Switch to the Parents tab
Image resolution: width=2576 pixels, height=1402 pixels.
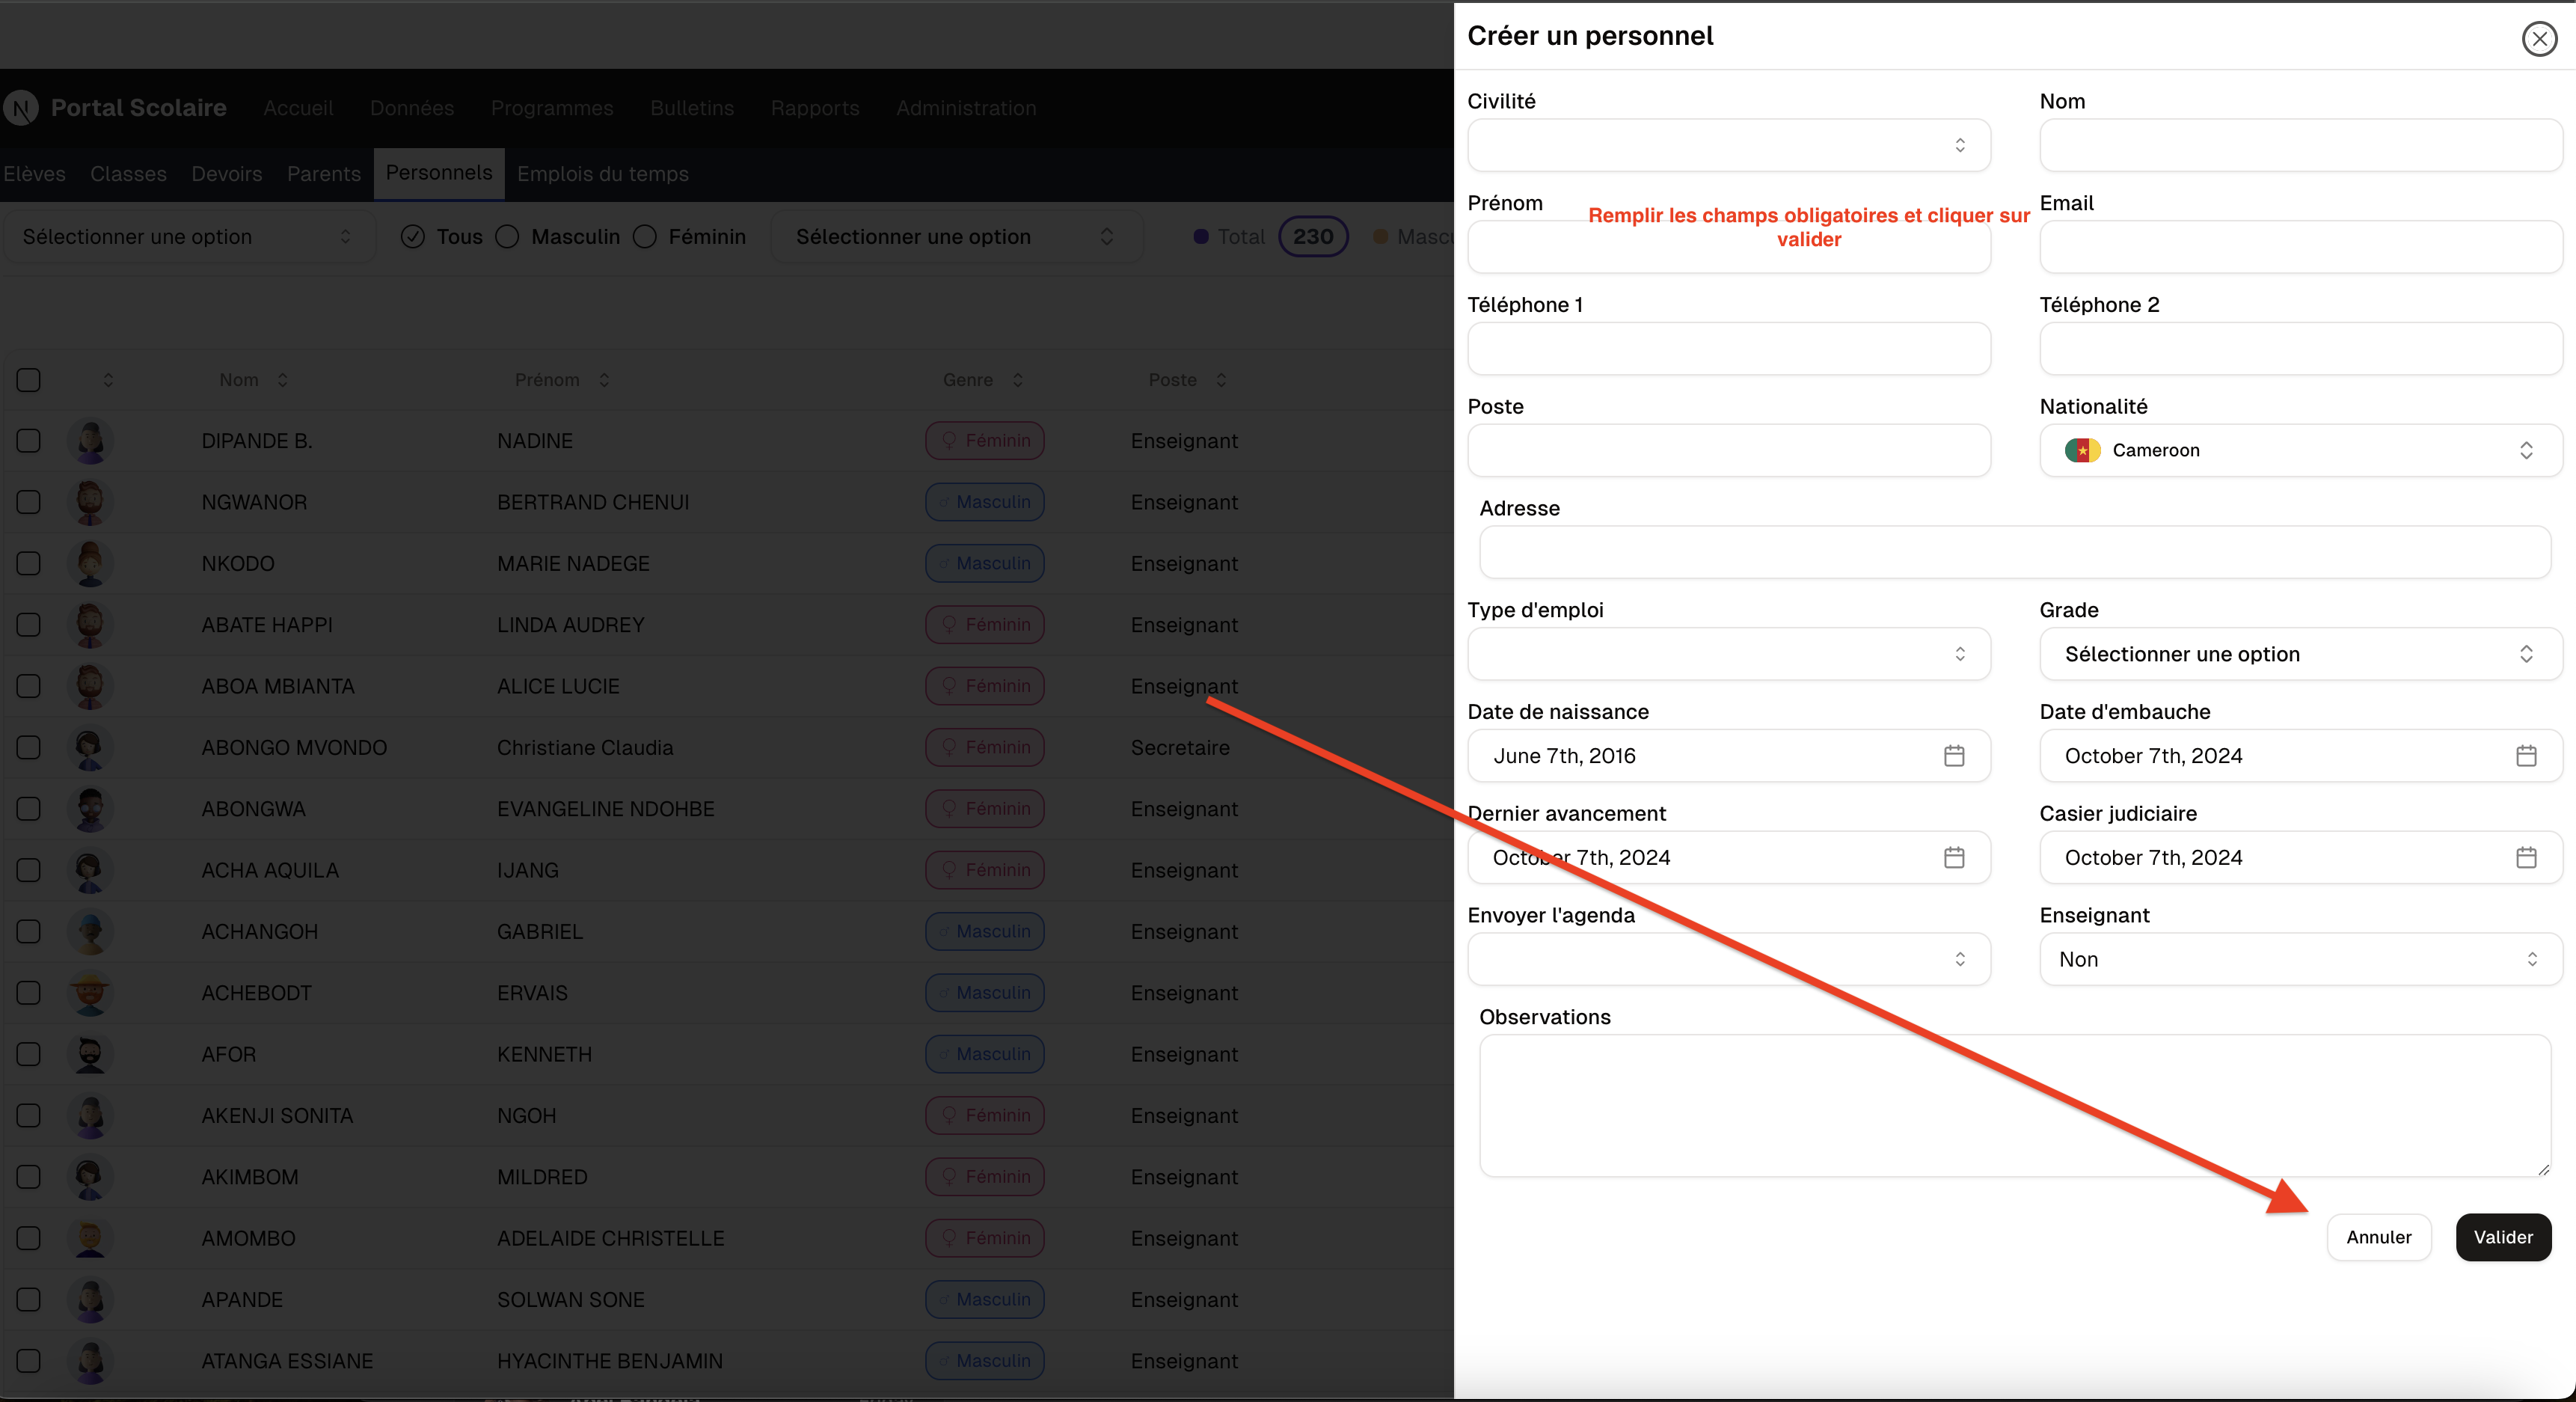[323, 174]
